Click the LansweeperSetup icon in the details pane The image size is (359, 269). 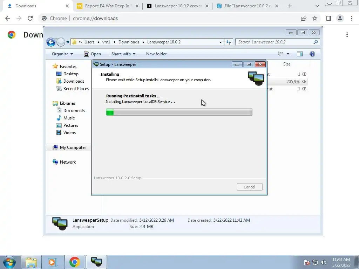pyautogui.click(x=60, y=223)
